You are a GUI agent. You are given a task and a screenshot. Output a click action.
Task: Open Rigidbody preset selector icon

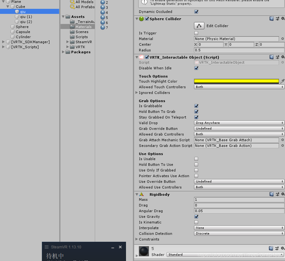(x=277, y=194)
